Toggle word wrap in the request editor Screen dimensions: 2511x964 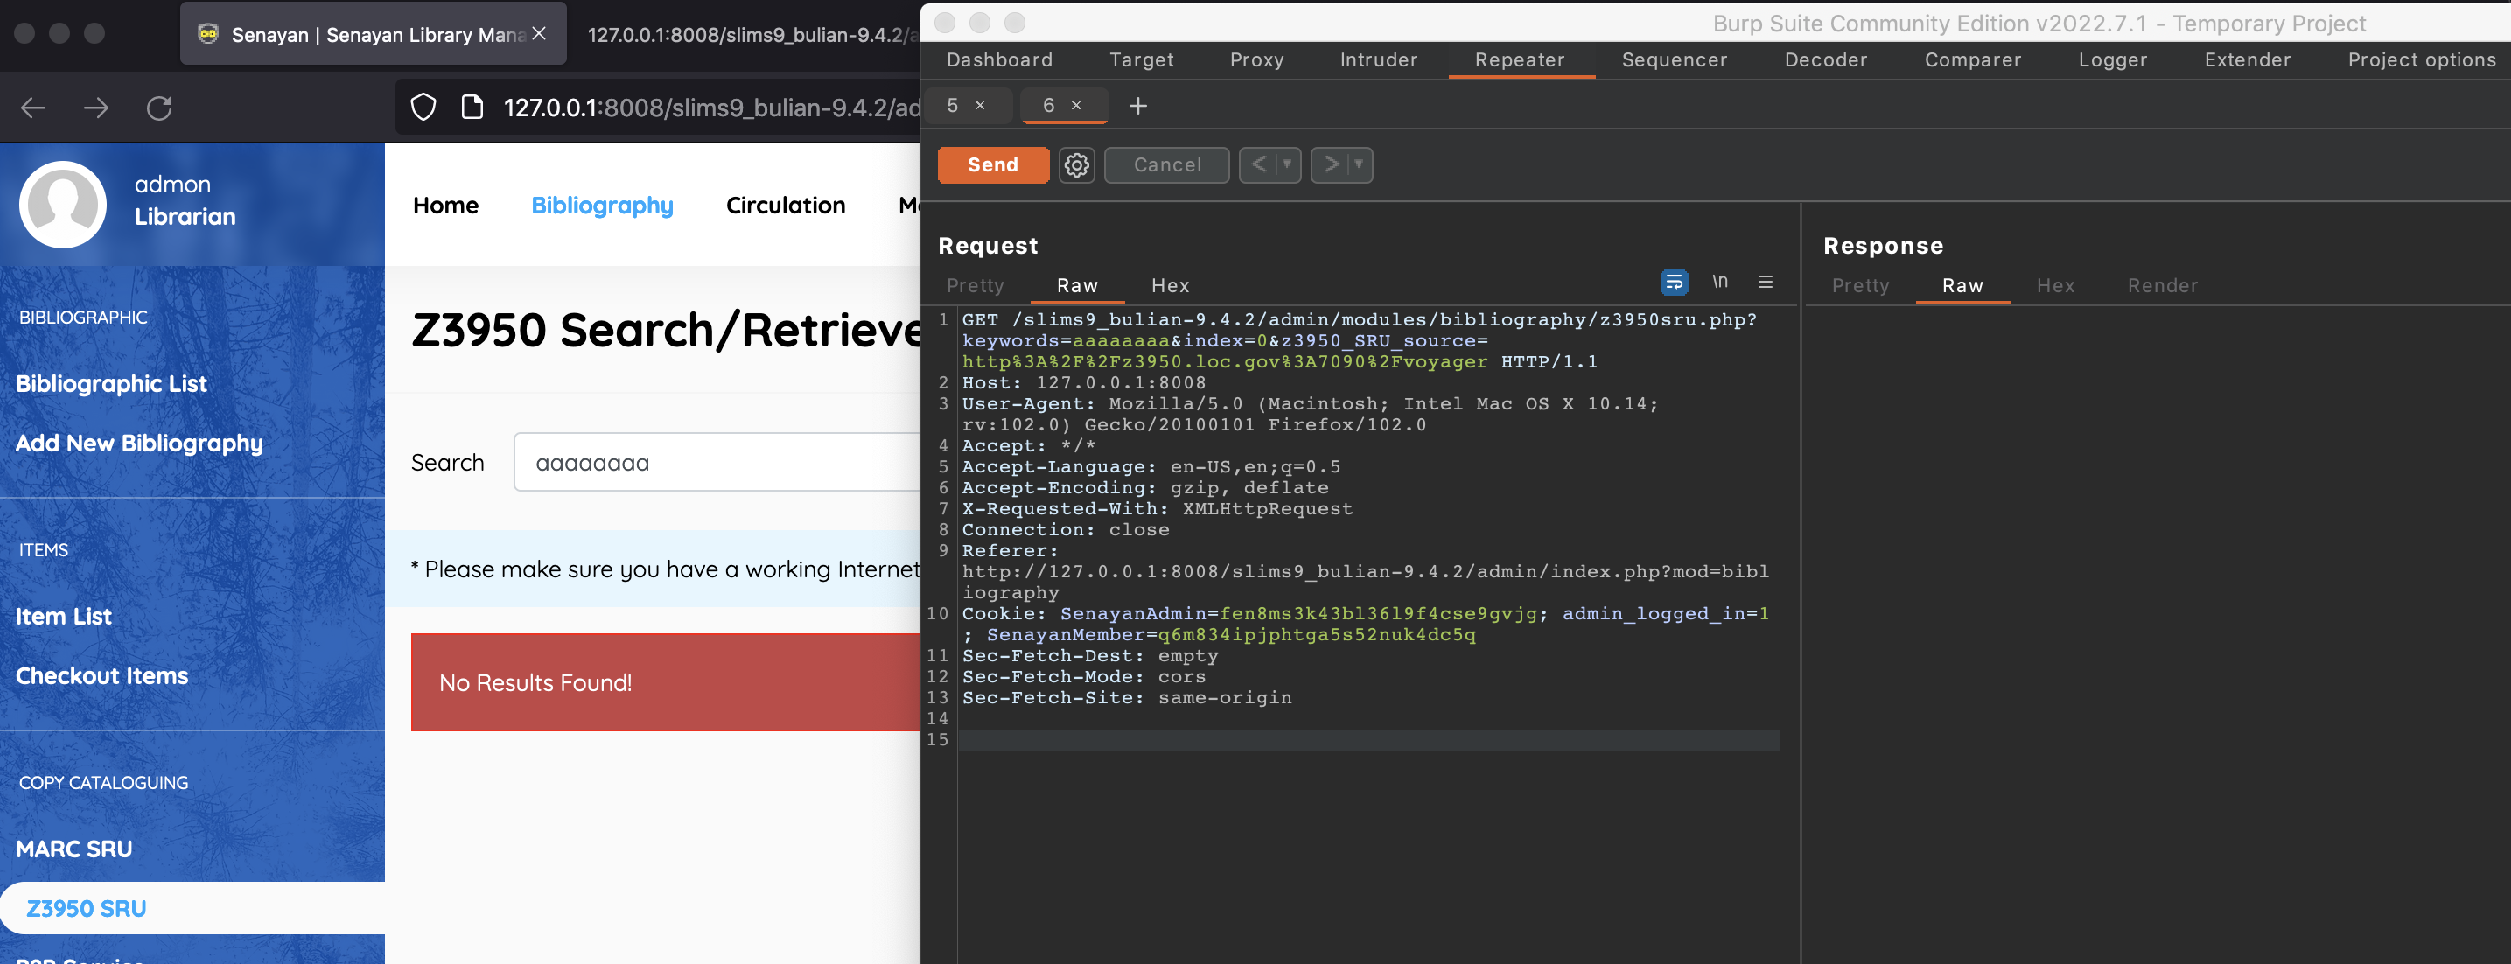(x=1675, y=282)
